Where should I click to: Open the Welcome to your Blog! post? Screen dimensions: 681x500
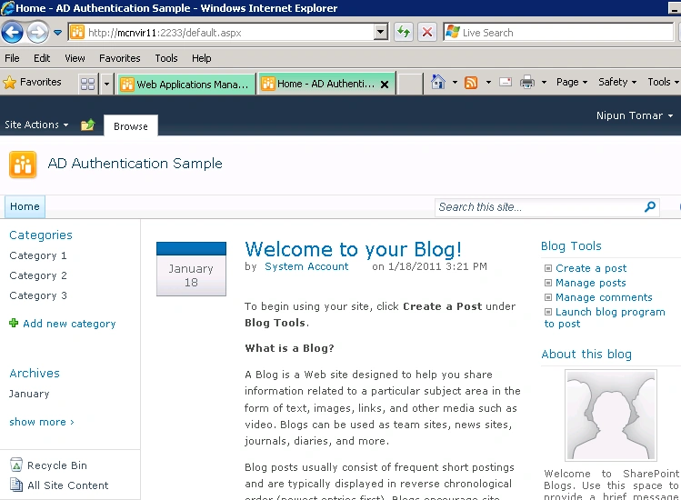point(353,249)
